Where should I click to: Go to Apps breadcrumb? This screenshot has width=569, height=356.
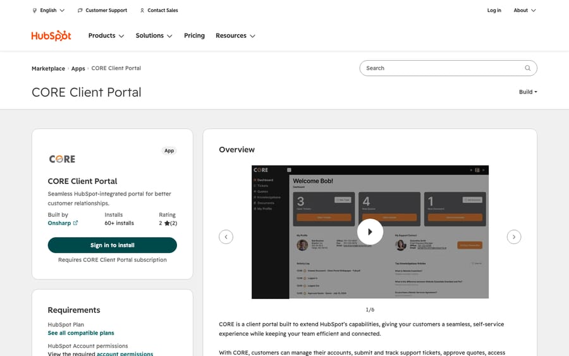[x=78, y=68]
